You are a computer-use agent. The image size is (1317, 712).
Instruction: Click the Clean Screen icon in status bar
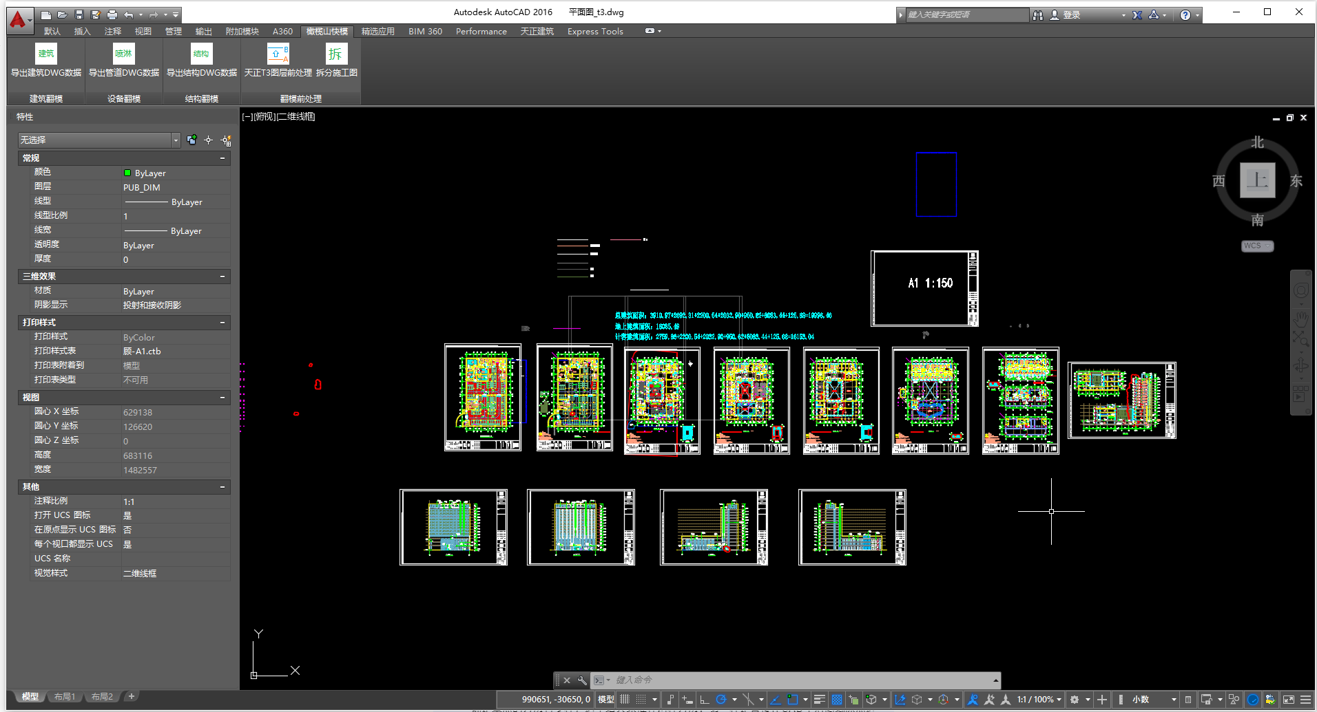[1289, 700]
